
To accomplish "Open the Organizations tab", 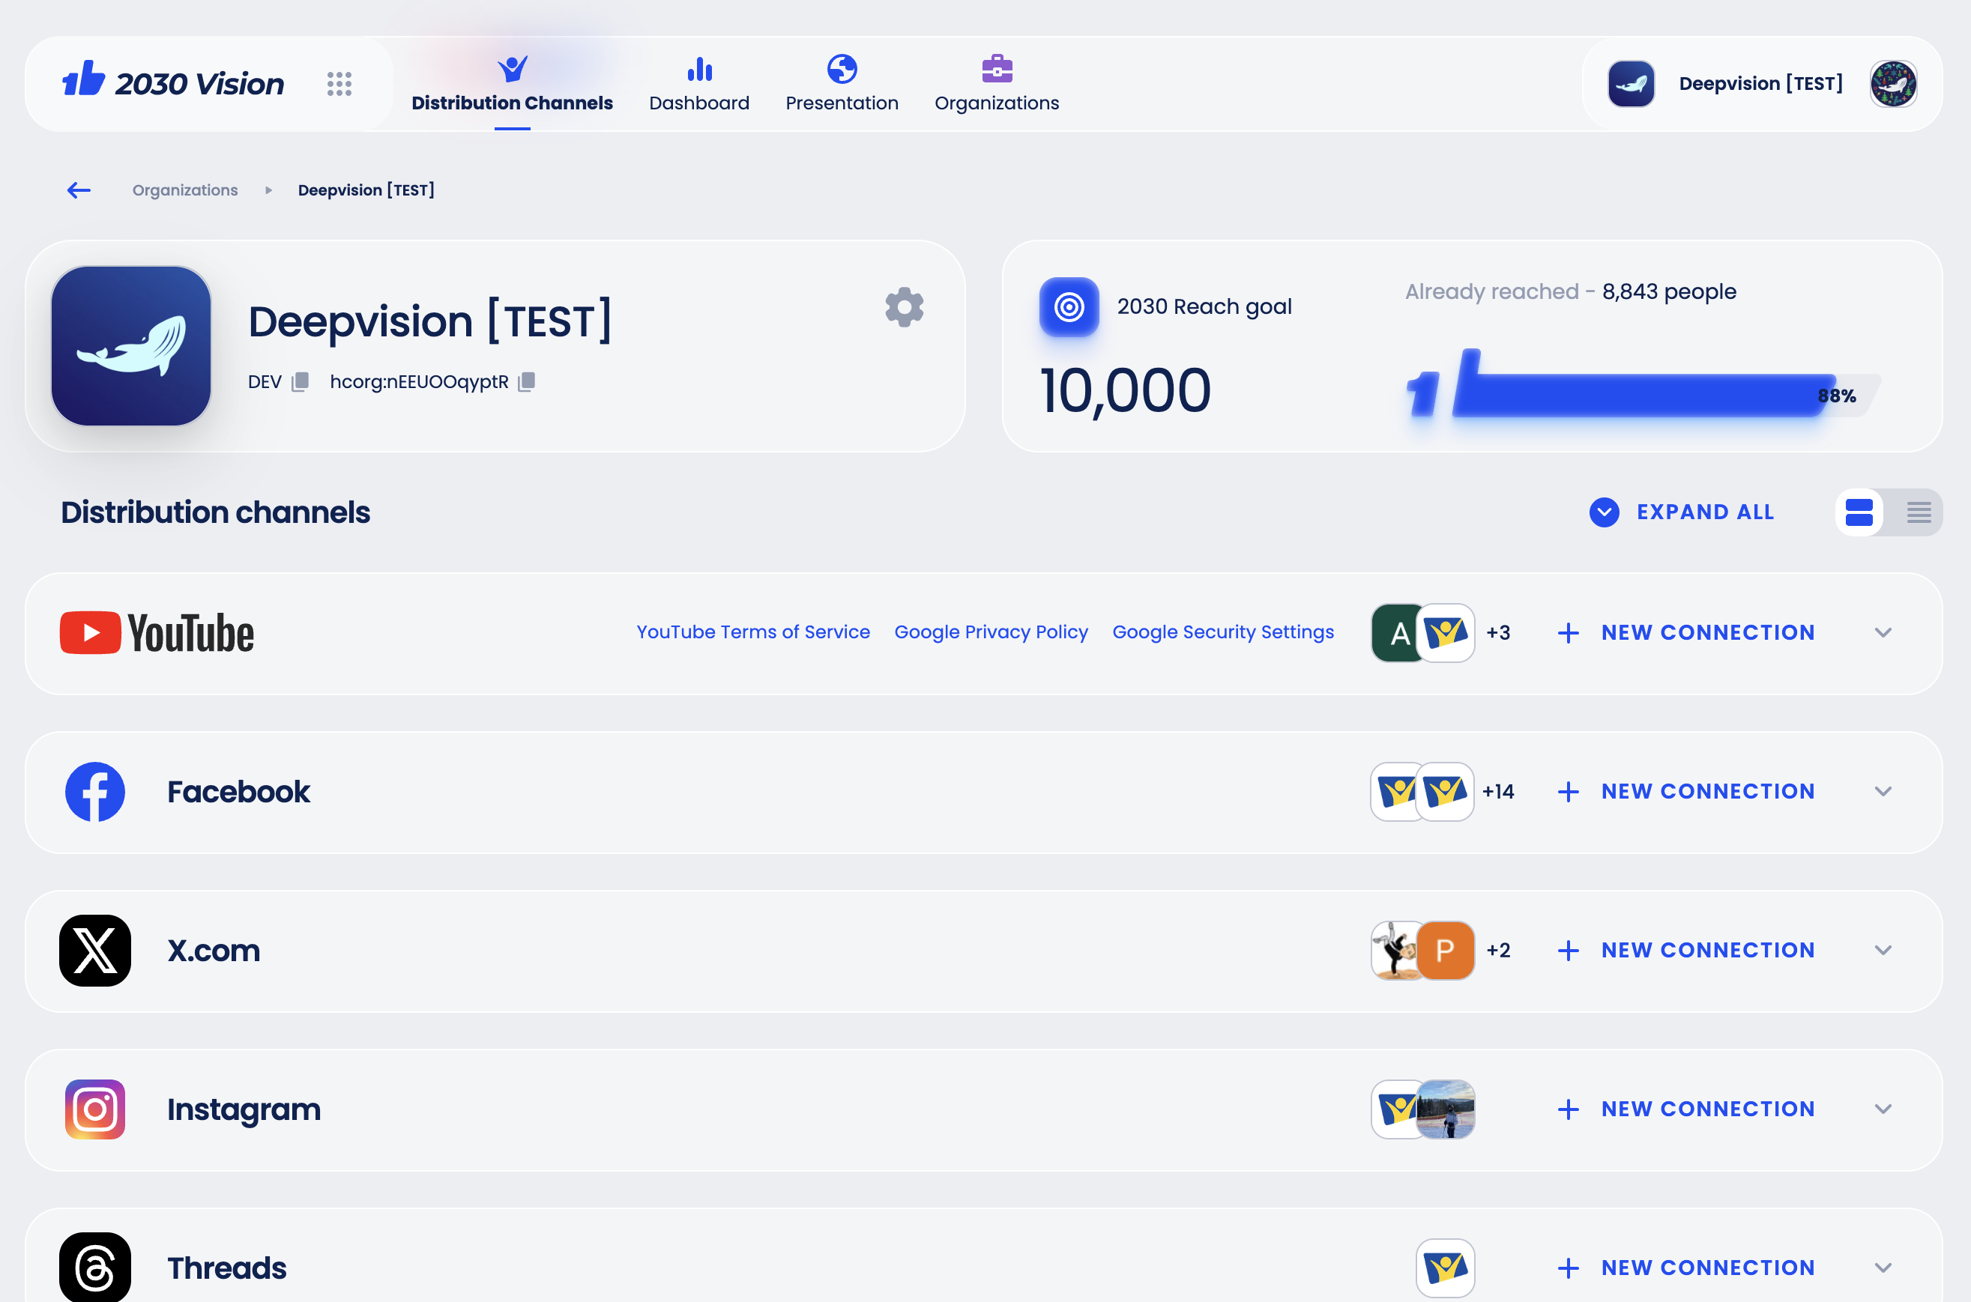I will (x=997, y=84).
